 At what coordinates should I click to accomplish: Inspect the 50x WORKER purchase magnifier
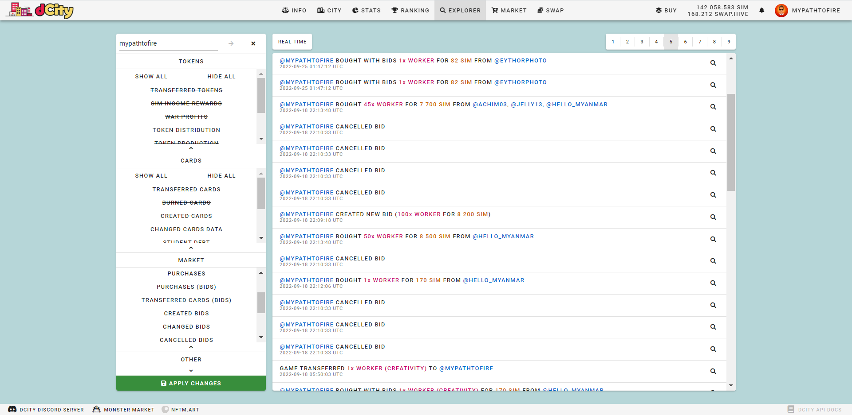(x=713, y=239)
